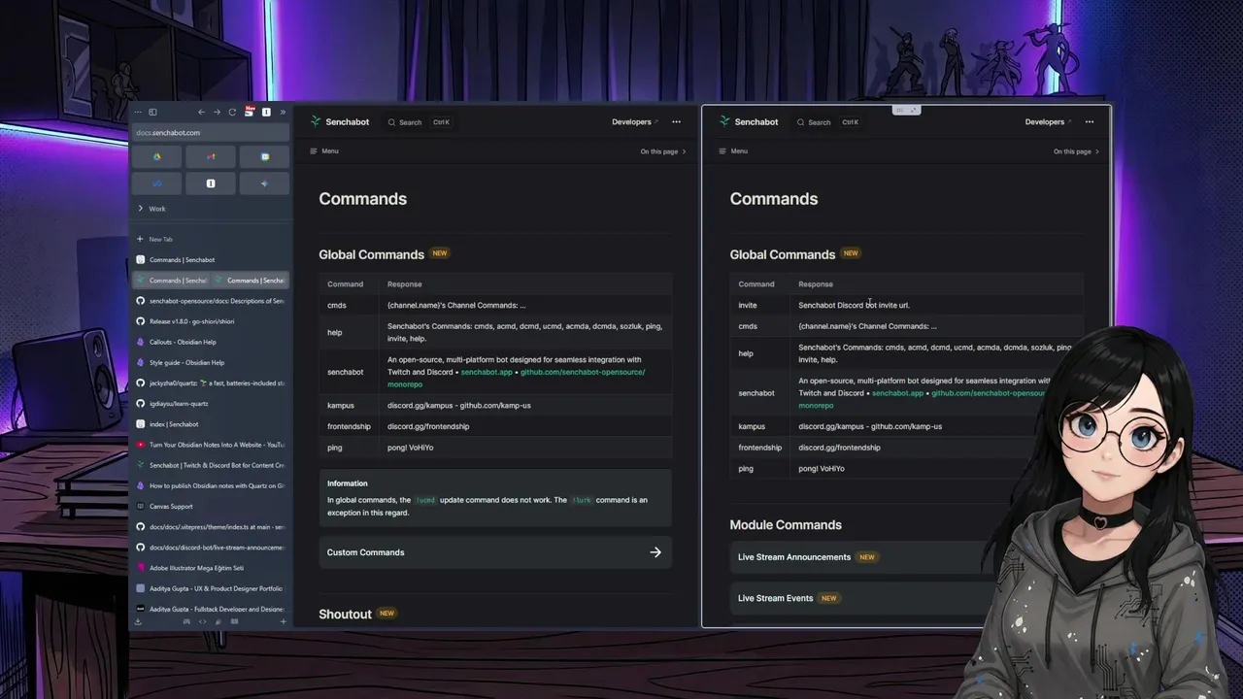Add new item with sidebar bottom plus icon
Viewport: 1243px width, 699px height.
click(283, 621)
